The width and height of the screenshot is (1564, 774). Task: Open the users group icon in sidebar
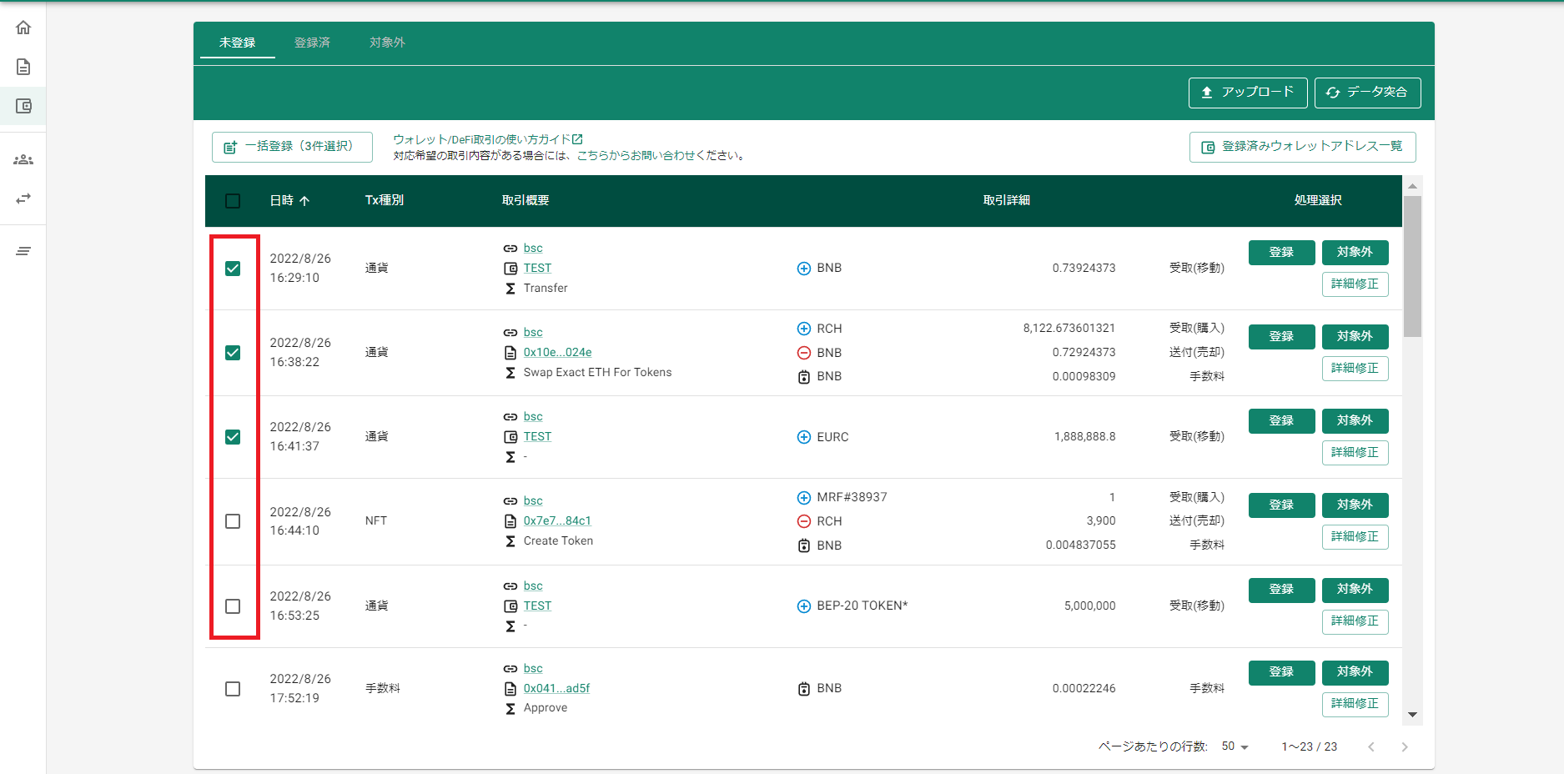[x=23, y=159]
